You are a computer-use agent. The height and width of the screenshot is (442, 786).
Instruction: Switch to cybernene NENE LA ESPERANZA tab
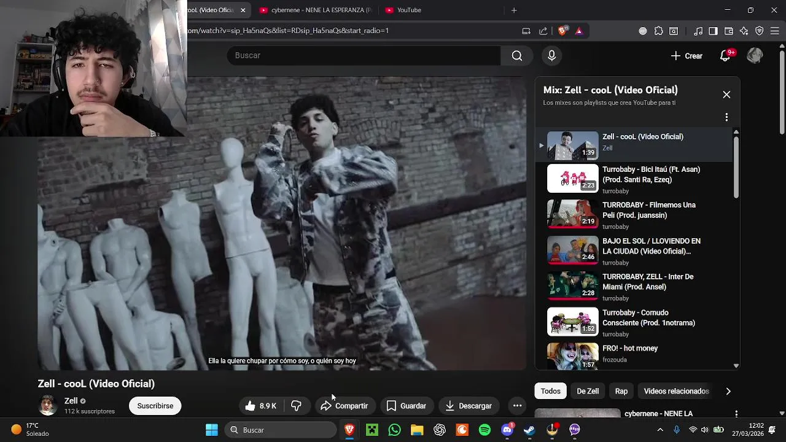(x=316, y=10)
